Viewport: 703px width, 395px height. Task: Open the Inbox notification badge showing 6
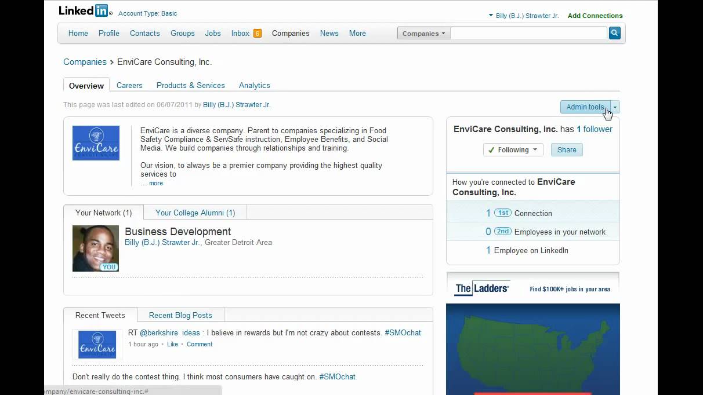click(x=258, y=34)
